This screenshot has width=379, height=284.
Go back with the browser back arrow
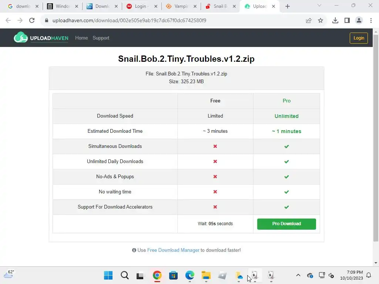click(x=8, y=20)
